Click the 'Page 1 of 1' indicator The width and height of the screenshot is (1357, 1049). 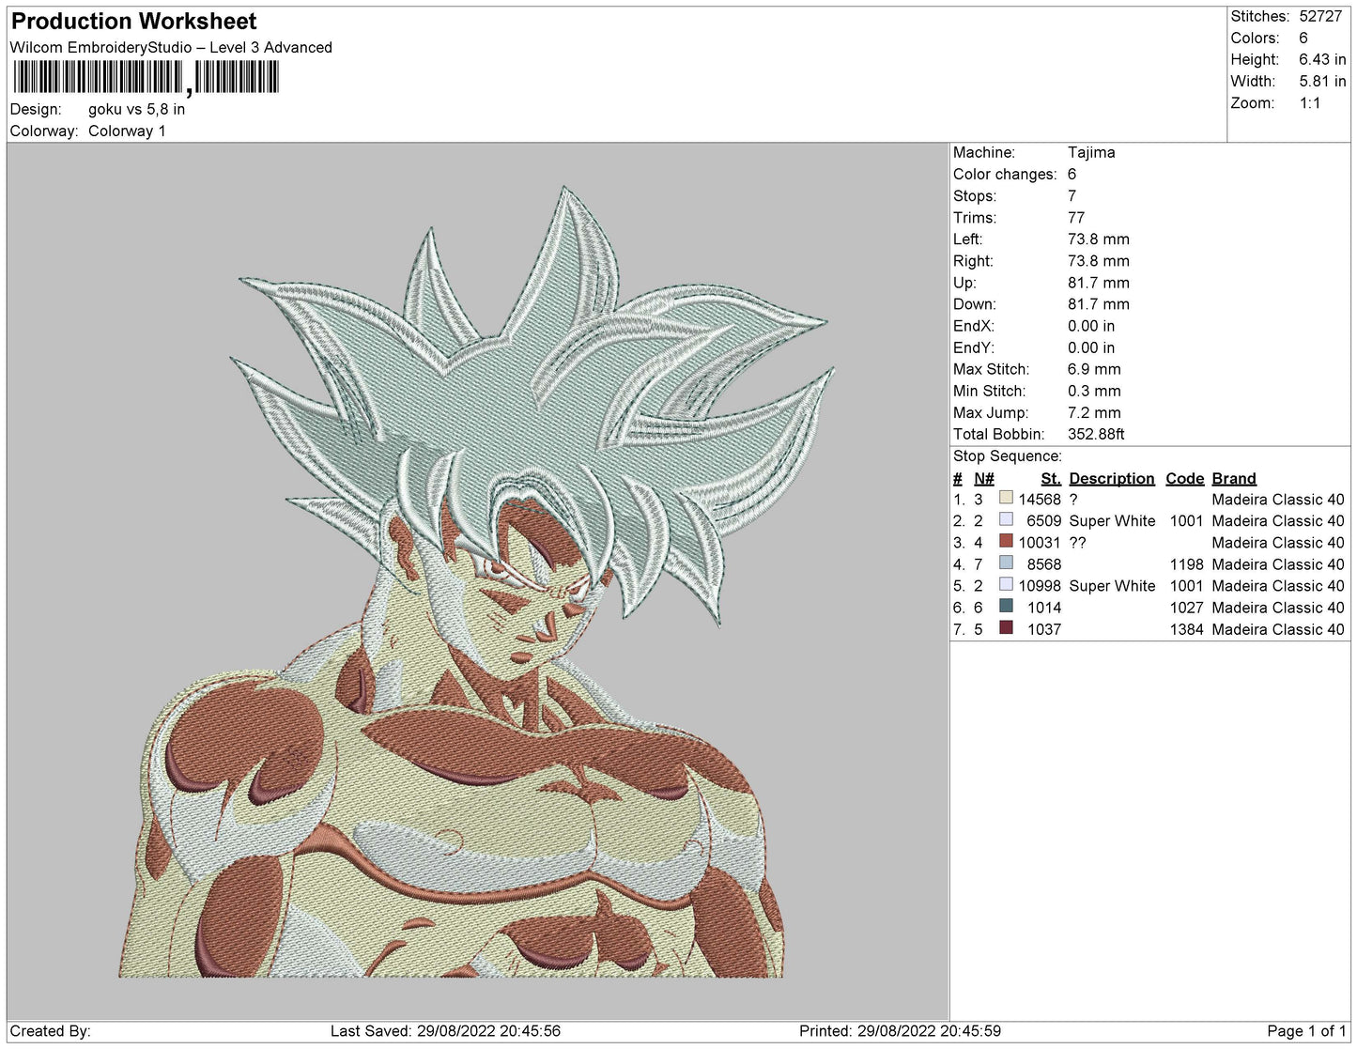coord(1306,1031)
